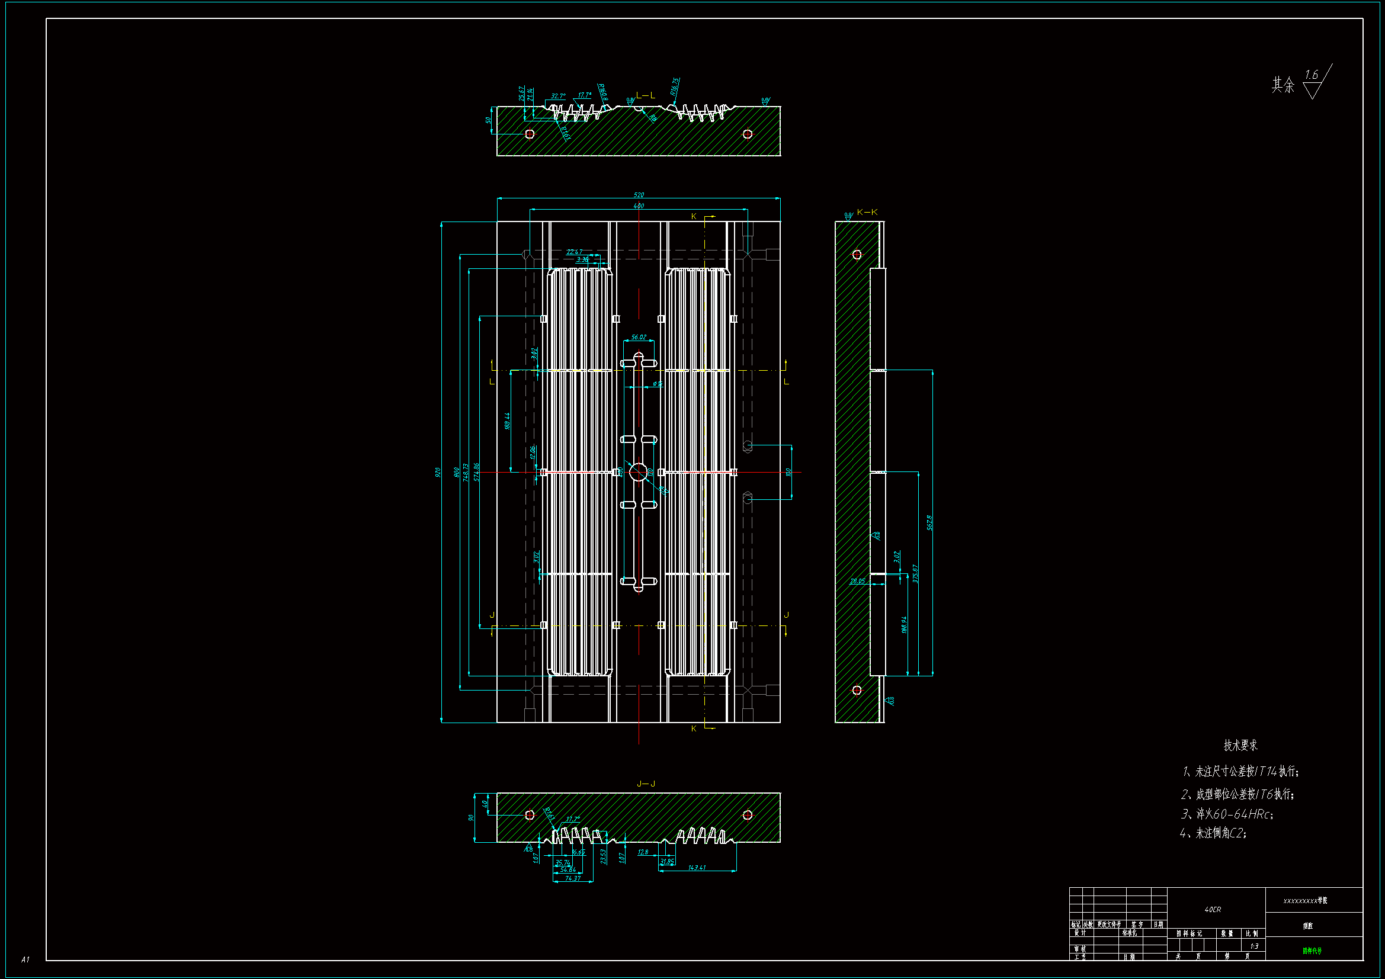Click the central sprue circle in plan view
This screenshot has height=979, width=1385.
[x=638, y=472]
